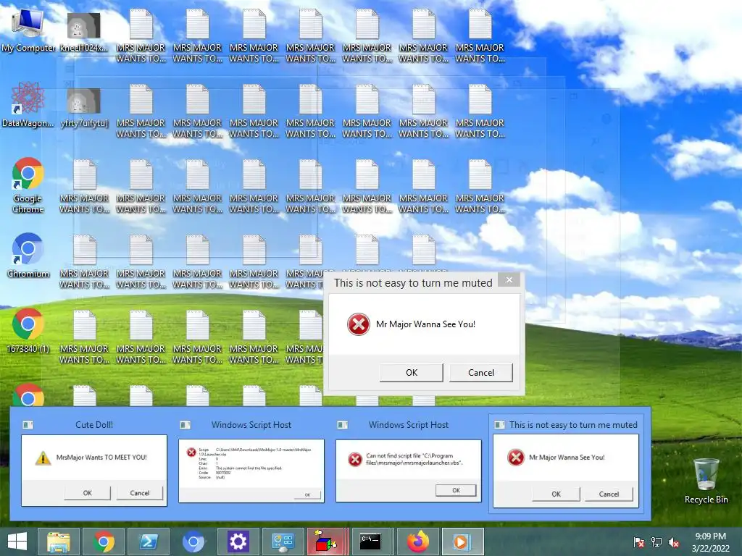742x556 pixels.
Task: Open Firefox from the taskbar
Action: (418, 542)
